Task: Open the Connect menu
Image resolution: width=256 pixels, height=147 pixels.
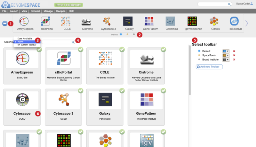Action: 35,11
